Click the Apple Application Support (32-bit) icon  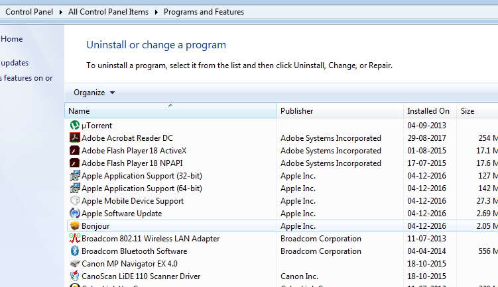point(75,176)
